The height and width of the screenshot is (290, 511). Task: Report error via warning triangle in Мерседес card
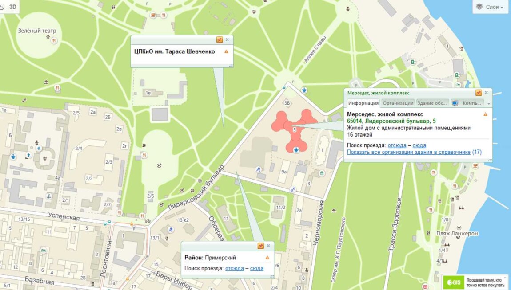(485, 114)
